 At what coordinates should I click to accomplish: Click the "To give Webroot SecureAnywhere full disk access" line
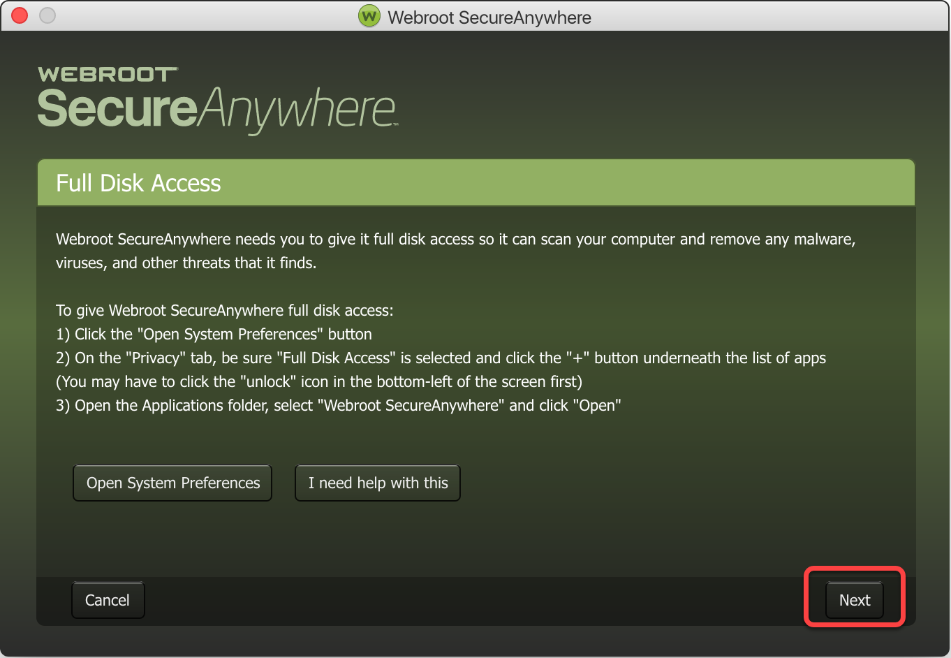[224, 311]
